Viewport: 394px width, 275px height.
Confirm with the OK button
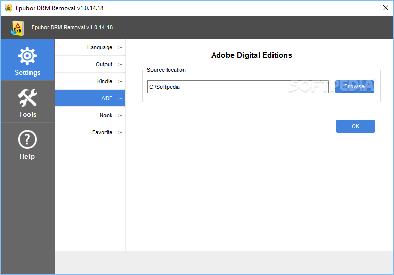[x=355, y=126]
